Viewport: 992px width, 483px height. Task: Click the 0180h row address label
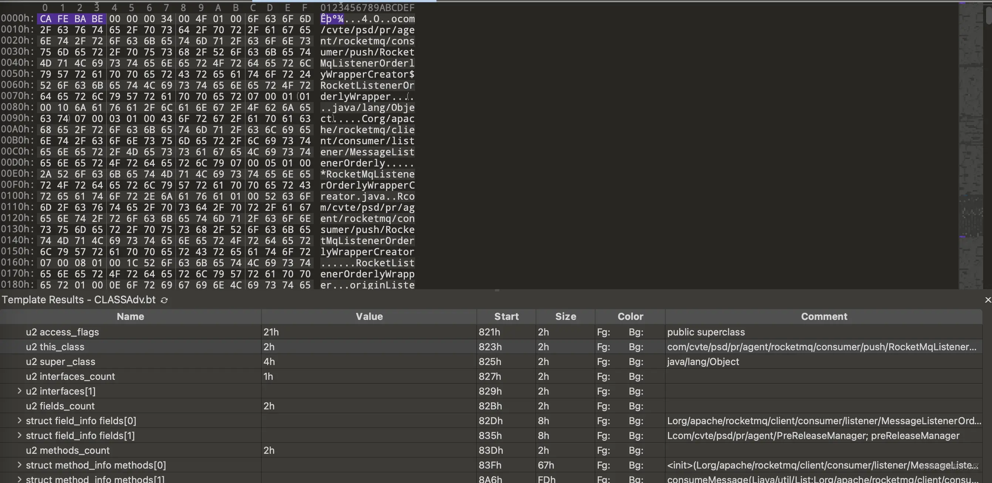click(x=17, y=285)
